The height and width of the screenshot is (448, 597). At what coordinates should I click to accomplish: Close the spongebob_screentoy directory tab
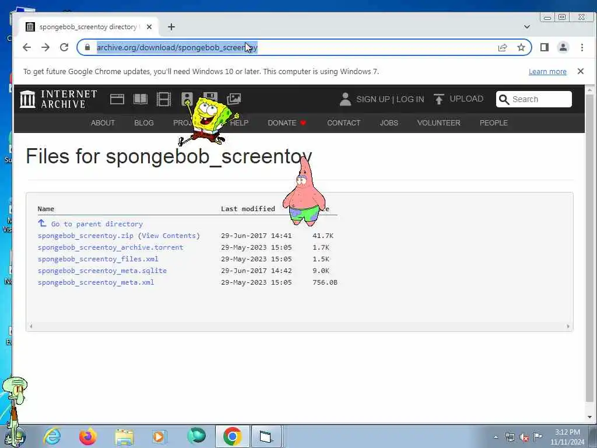coord(149,27)
